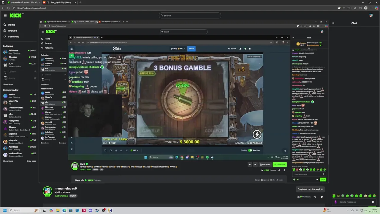380x214 pixels.
Task: Open Discord from the Windows taskbar
Action: tap(90, 210)
